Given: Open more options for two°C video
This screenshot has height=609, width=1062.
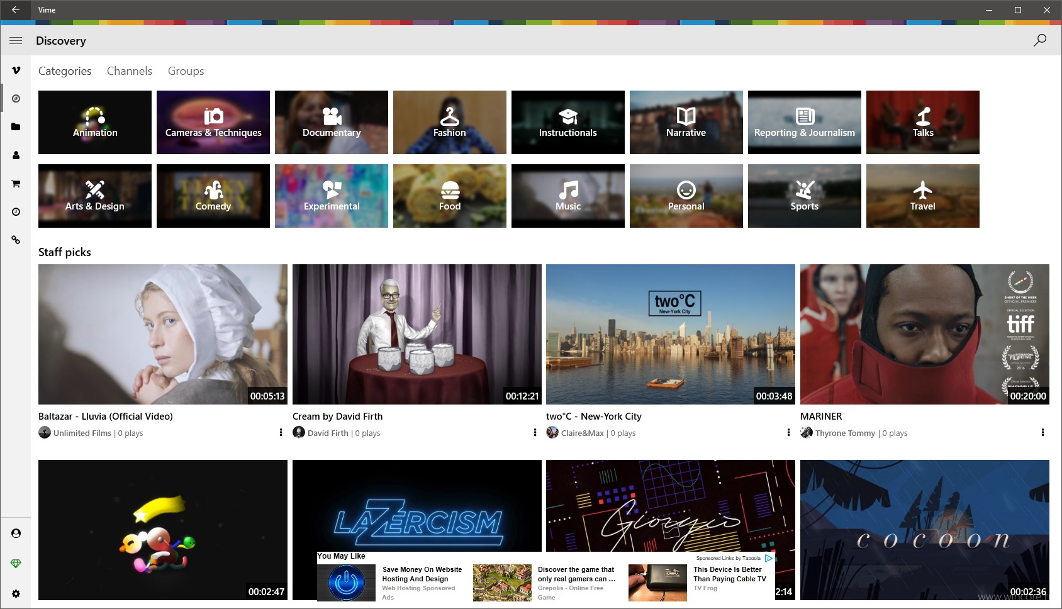Looking at the screenshot, I should (x=788, y=432).
